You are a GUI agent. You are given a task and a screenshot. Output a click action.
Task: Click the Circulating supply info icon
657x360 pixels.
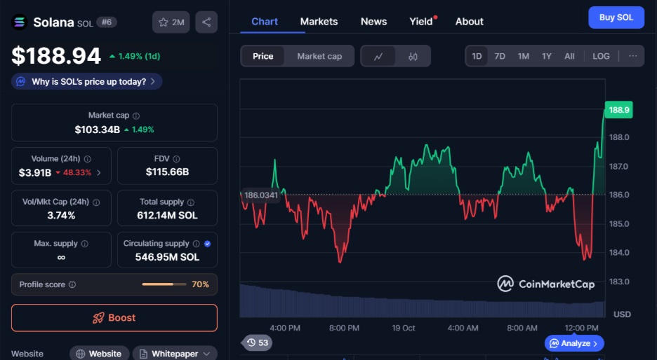(x=196, y=244)
